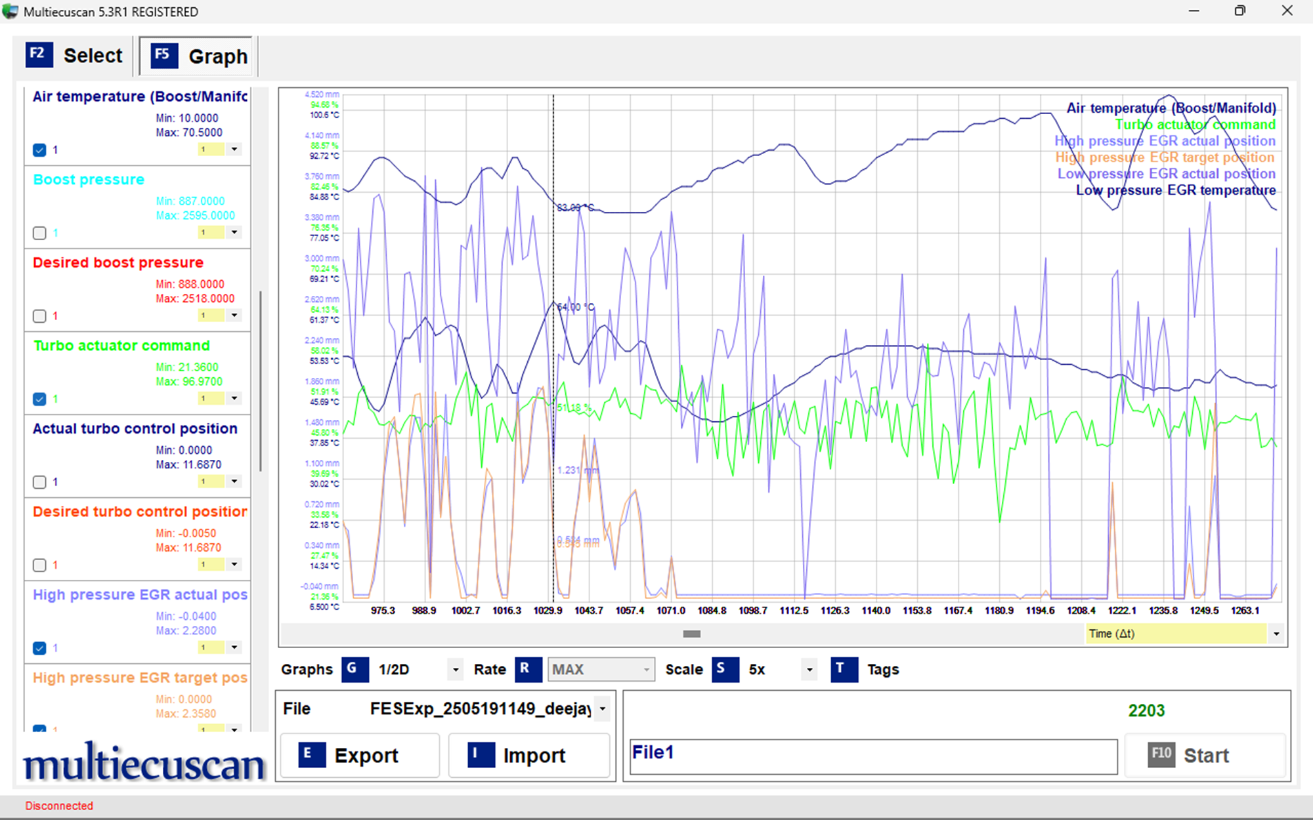Open the File selection dropdown
This screenshot has width=1313, height=820.
pos(602,709)
